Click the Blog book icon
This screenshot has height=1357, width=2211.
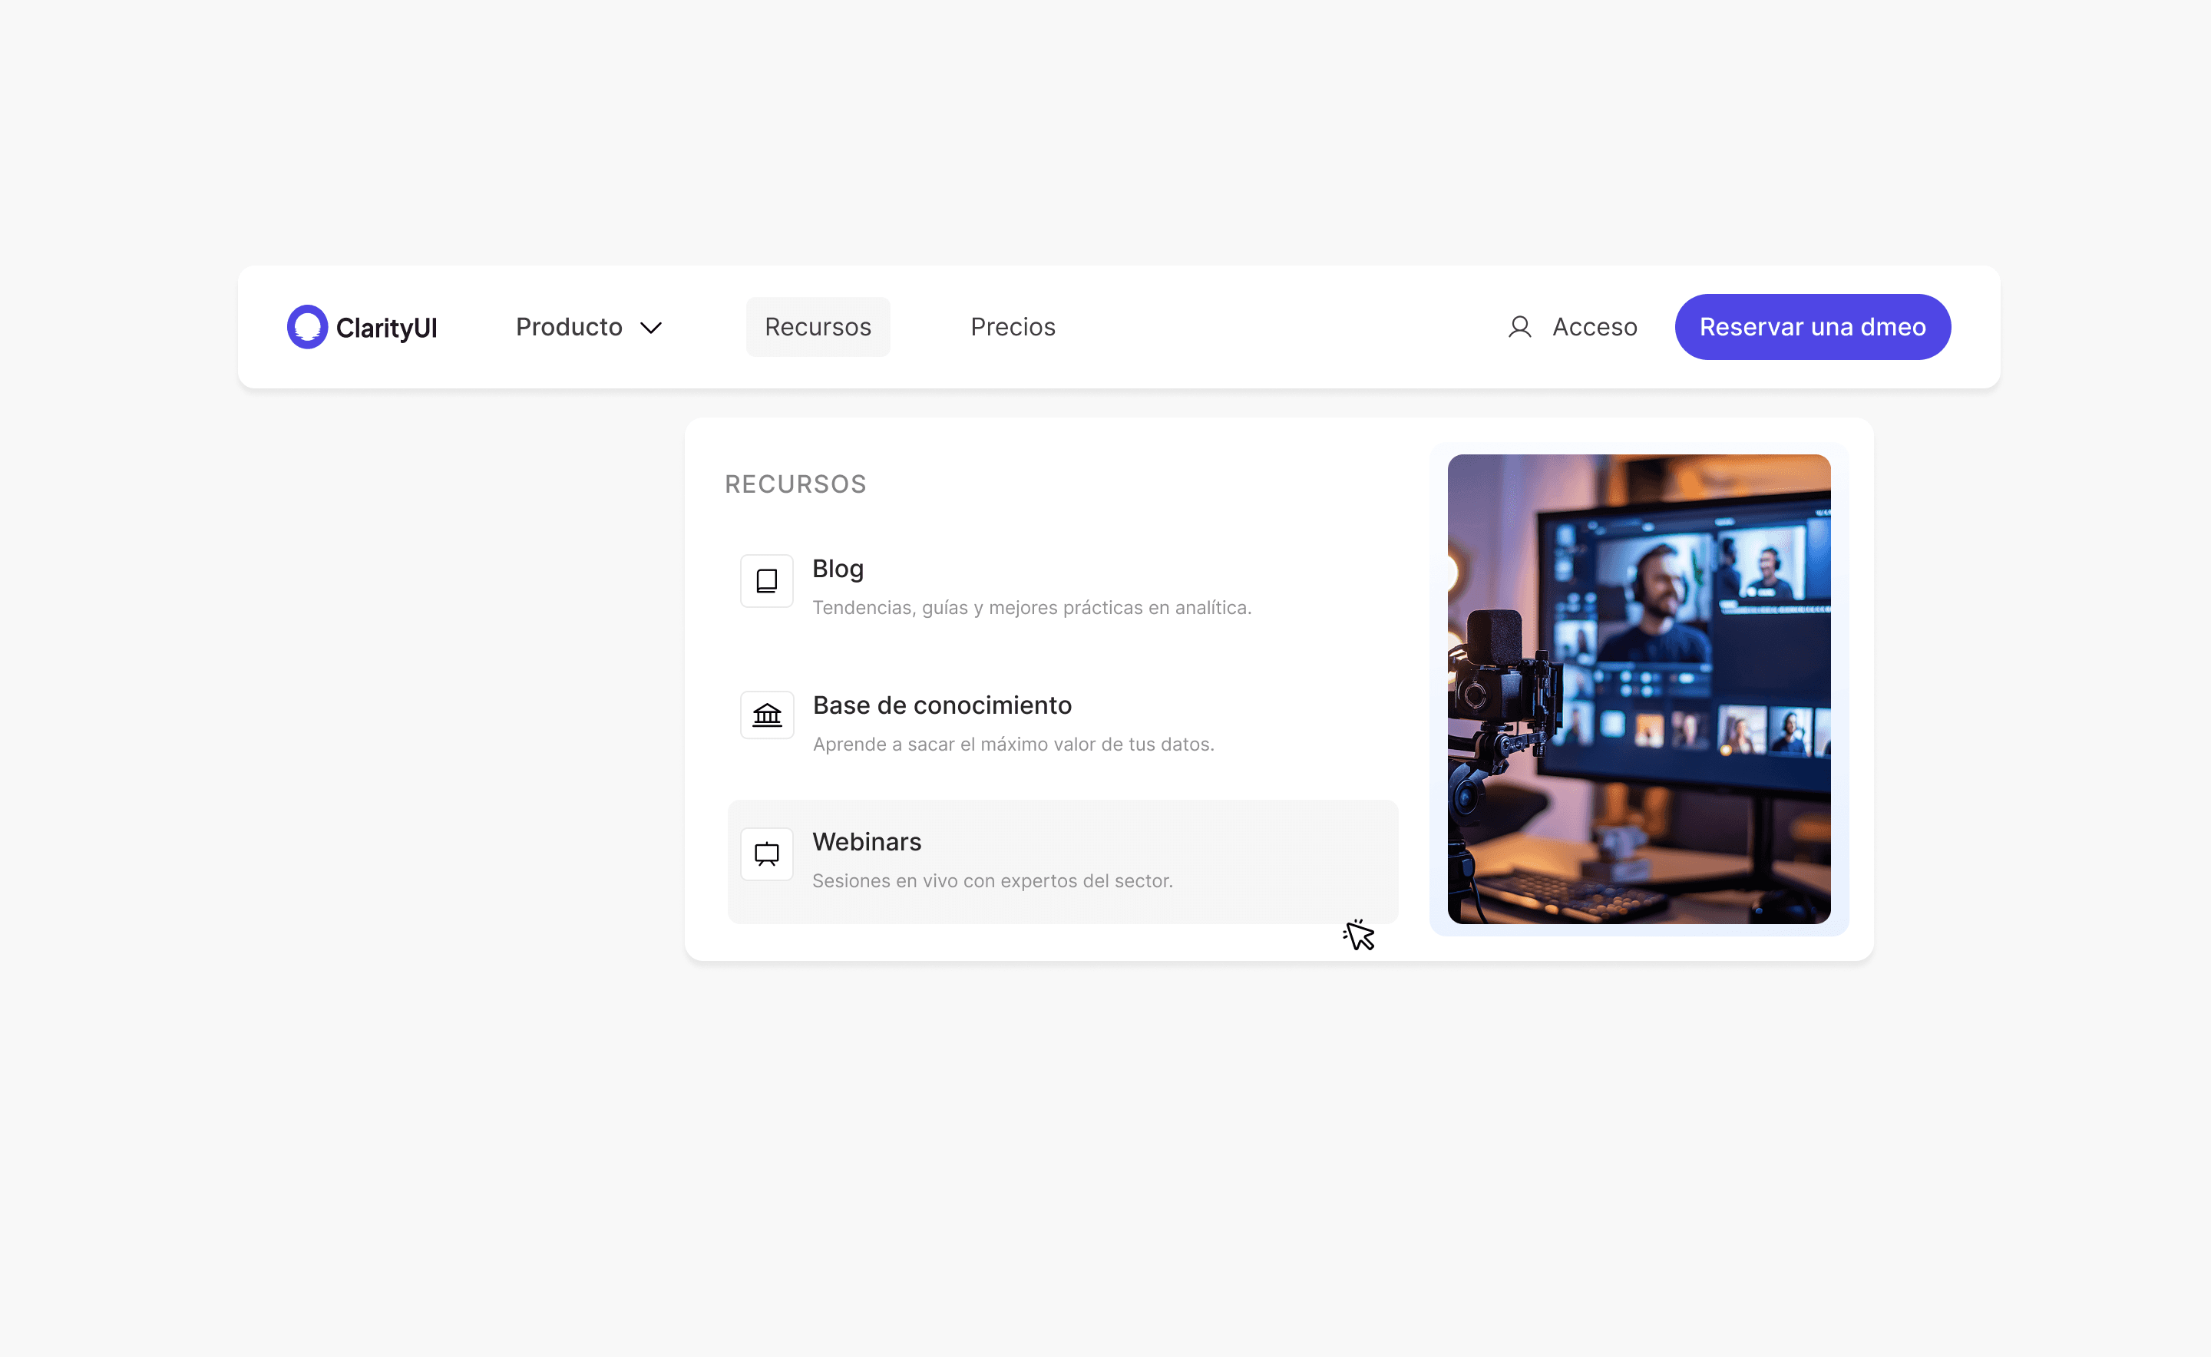point(767,582)
